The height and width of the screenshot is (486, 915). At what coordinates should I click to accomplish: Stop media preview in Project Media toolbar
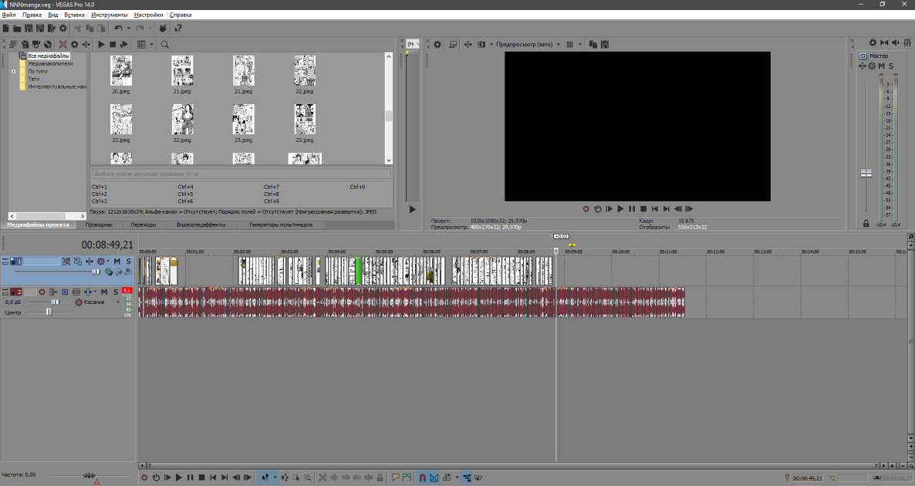113,44
